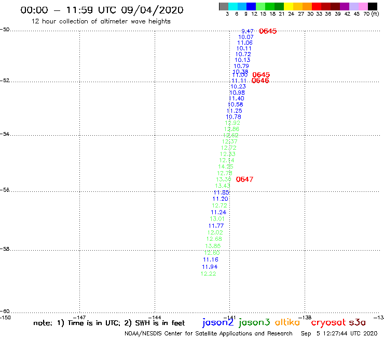Image resolution: width=384 pixels, height=338 pixels.
Task: Click the red time label 0647
Action: coord(244,179)
